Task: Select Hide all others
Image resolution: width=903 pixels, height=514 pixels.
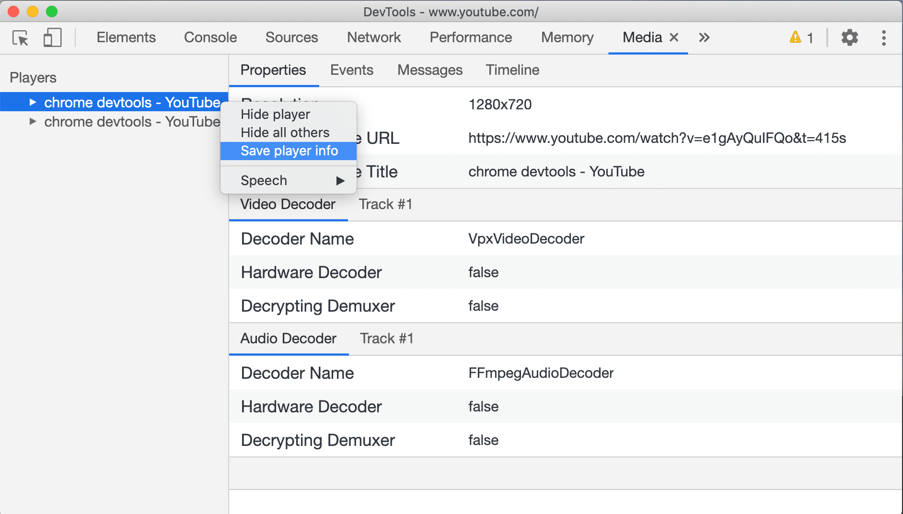Action: (285, 132)
